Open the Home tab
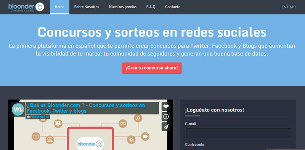Screen dimensions: 305x150 (59, 7)
